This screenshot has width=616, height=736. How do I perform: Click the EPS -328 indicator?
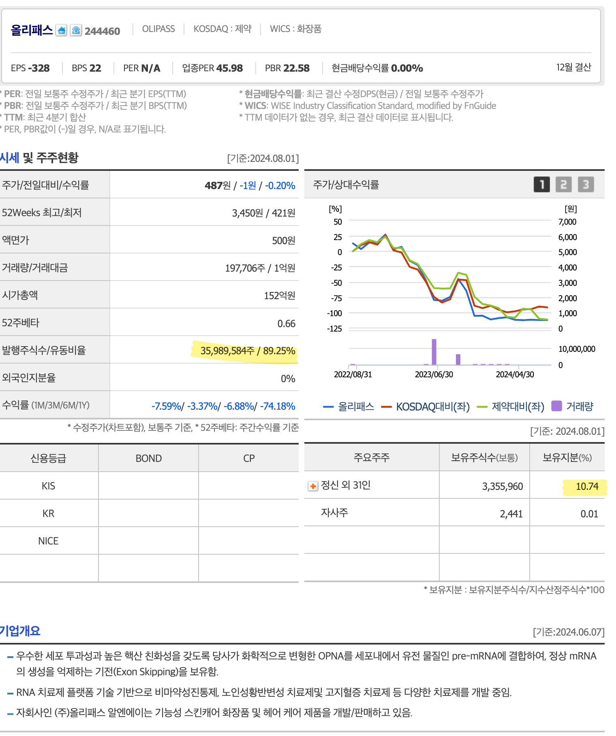pyautogui.click(x=30, y=68)
